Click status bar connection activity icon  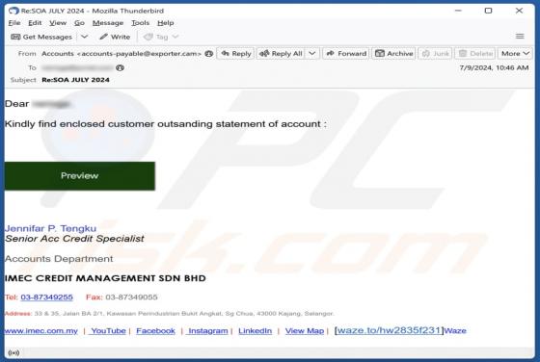coord(13,352)
